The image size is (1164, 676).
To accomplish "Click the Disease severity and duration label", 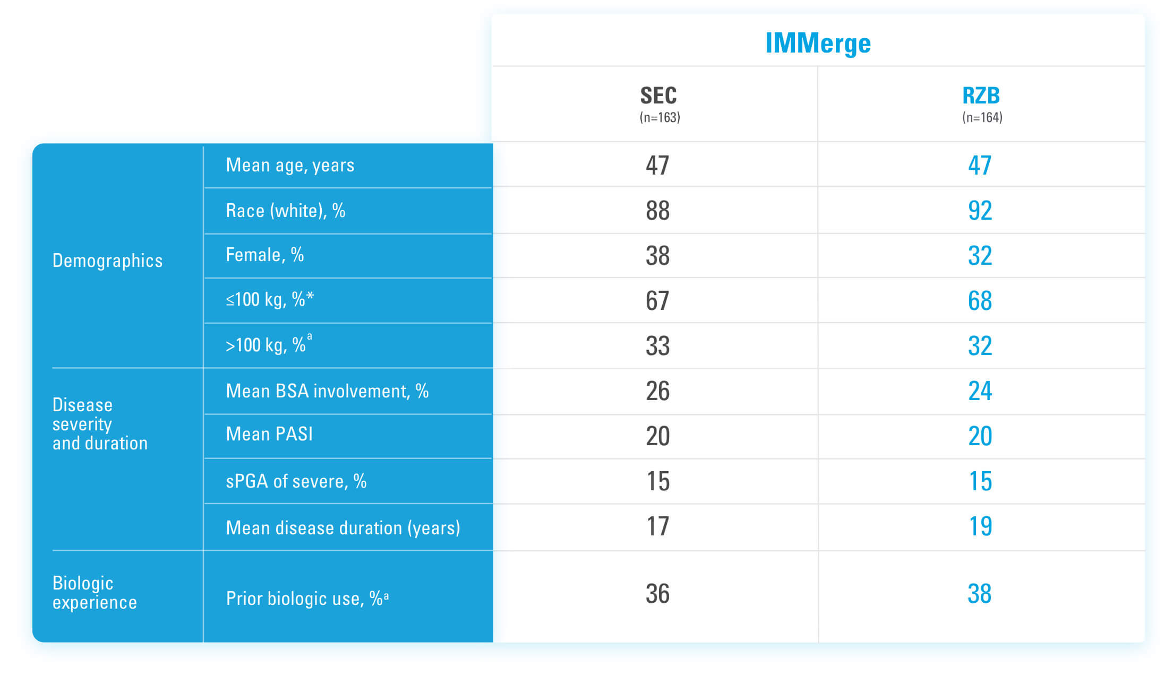I will point(100,424).
